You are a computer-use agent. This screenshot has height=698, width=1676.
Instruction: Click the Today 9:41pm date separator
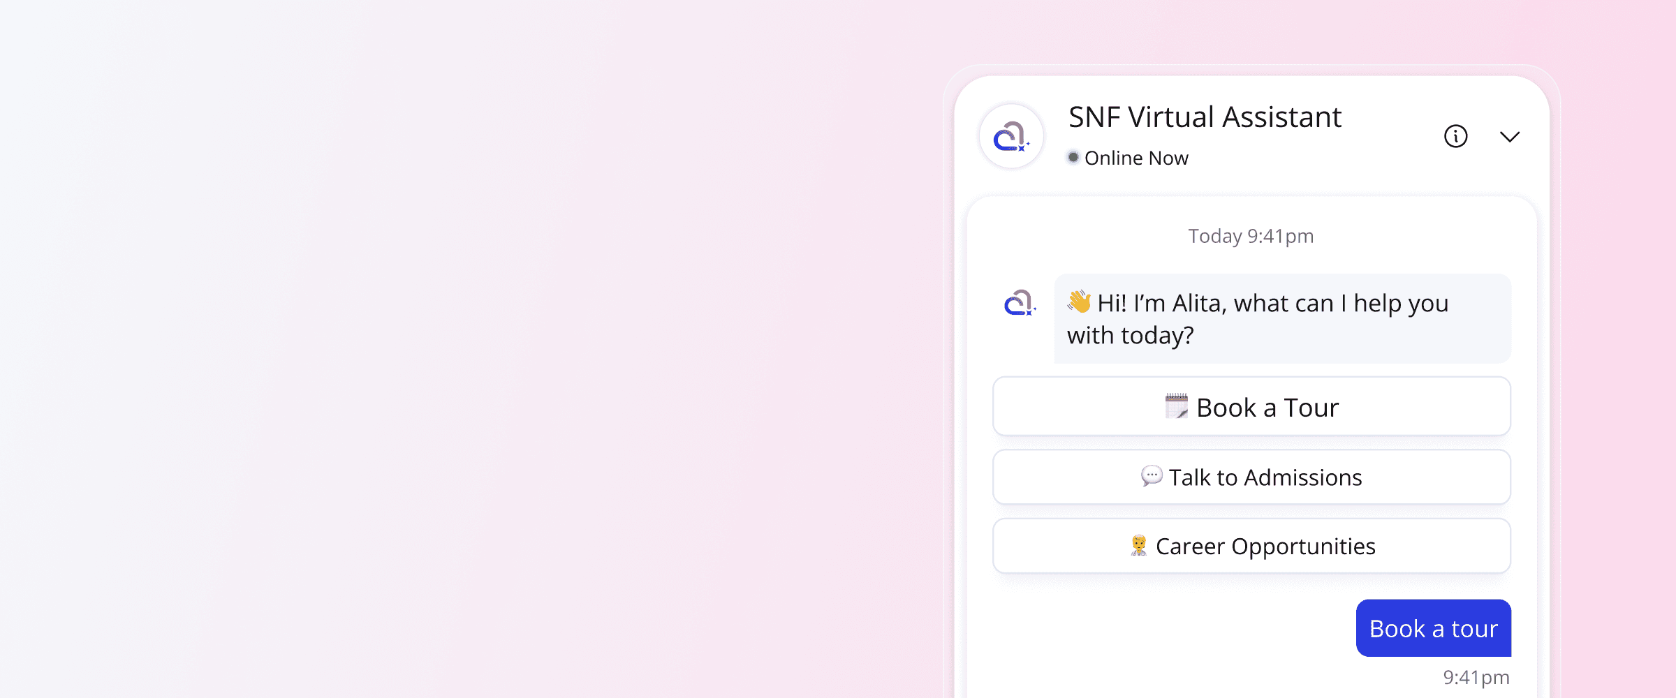[x=1251, y=236]
